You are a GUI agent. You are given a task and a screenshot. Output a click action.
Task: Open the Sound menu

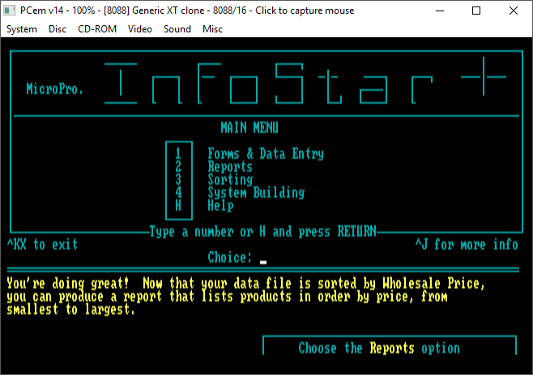[x=177, y=29]
